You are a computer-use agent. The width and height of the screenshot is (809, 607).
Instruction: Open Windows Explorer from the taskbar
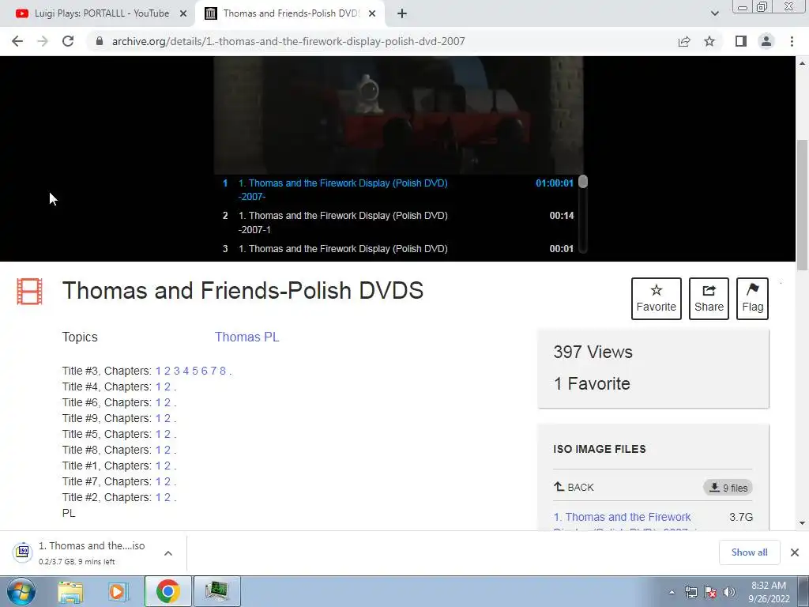[x=70, y=591]
